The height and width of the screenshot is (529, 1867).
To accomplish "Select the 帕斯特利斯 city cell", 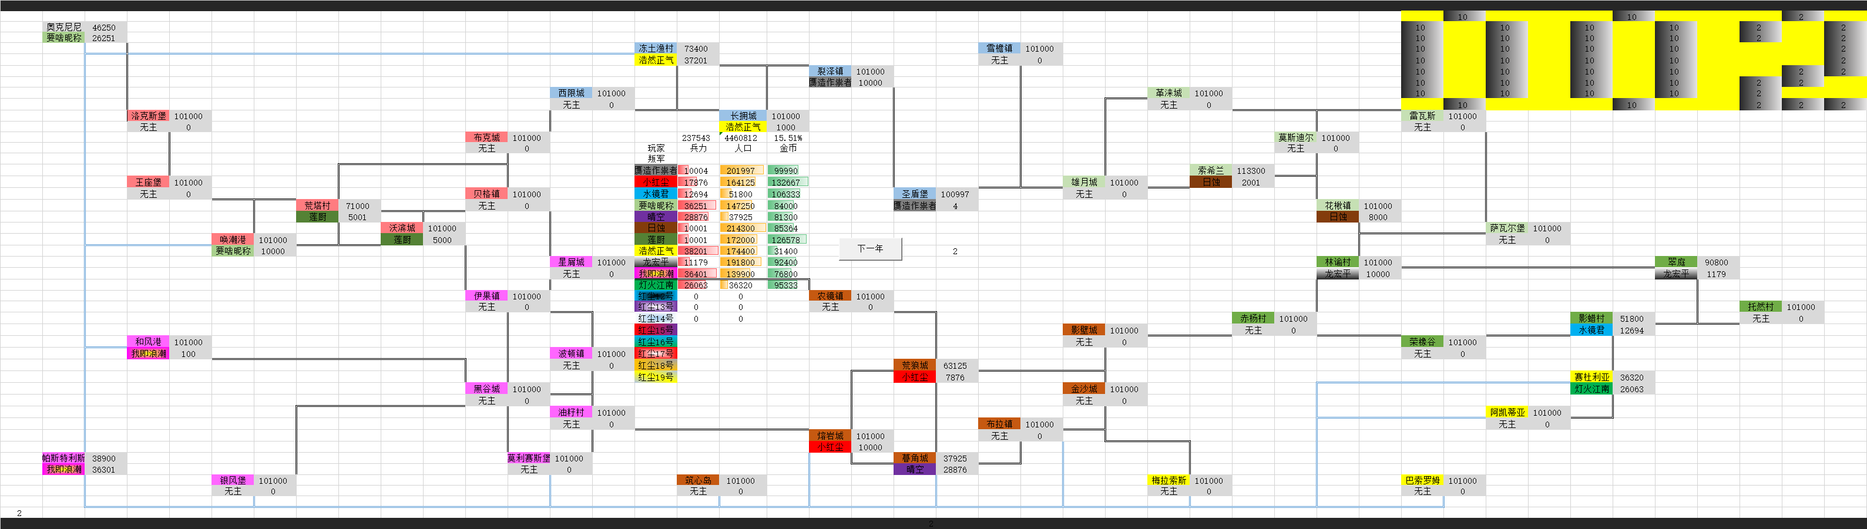I will tap(64, 459).
